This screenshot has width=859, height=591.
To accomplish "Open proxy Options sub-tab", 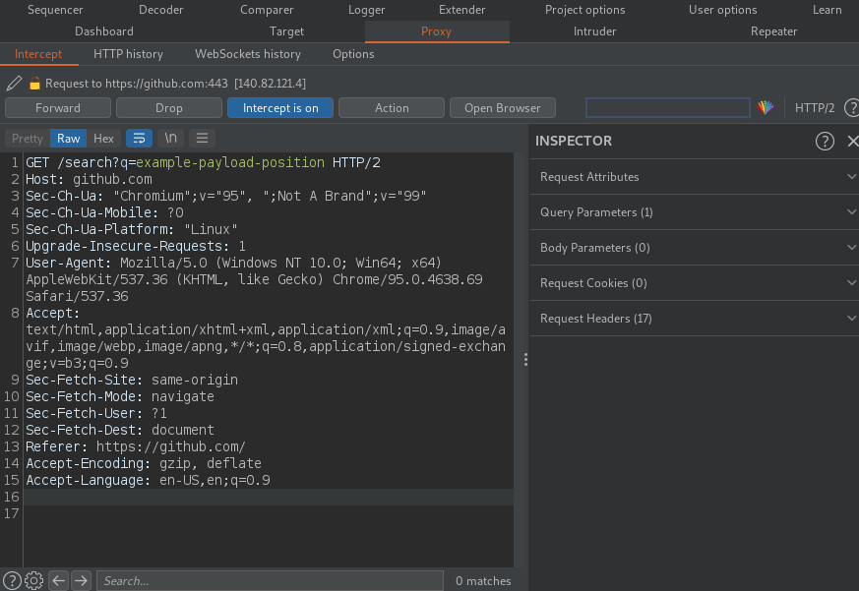I will (353, 54).
